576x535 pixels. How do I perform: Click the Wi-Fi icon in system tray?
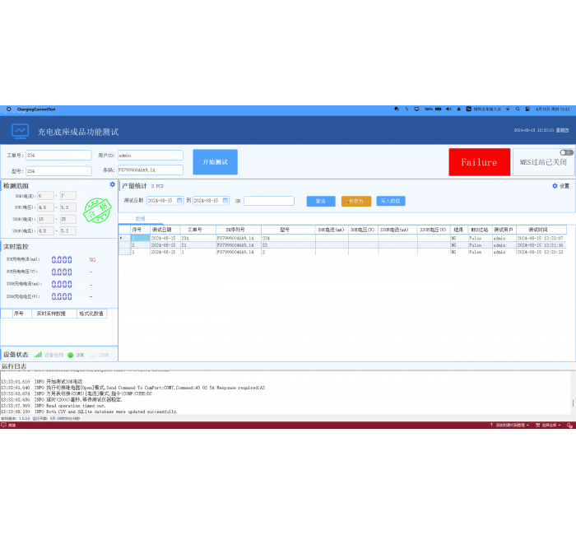[x=508, y=109]
